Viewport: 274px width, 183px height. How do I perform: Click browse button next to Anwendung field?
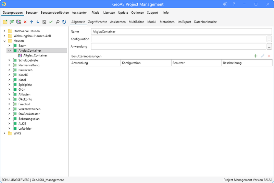click(269, 47)
